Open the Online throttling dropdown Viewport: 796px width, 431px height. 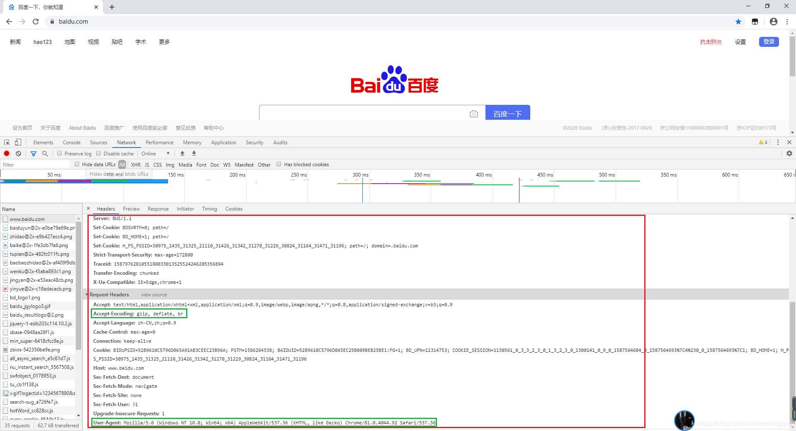coord(155,153)
